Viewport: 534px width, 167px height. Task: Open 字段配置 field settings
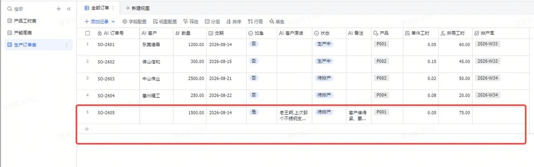pyautogui.click(x=134, y=21)
